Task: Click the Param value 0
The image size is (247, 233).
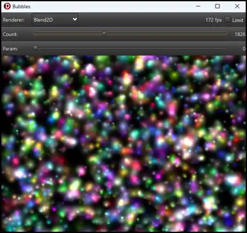Action: tap(244, 49)
